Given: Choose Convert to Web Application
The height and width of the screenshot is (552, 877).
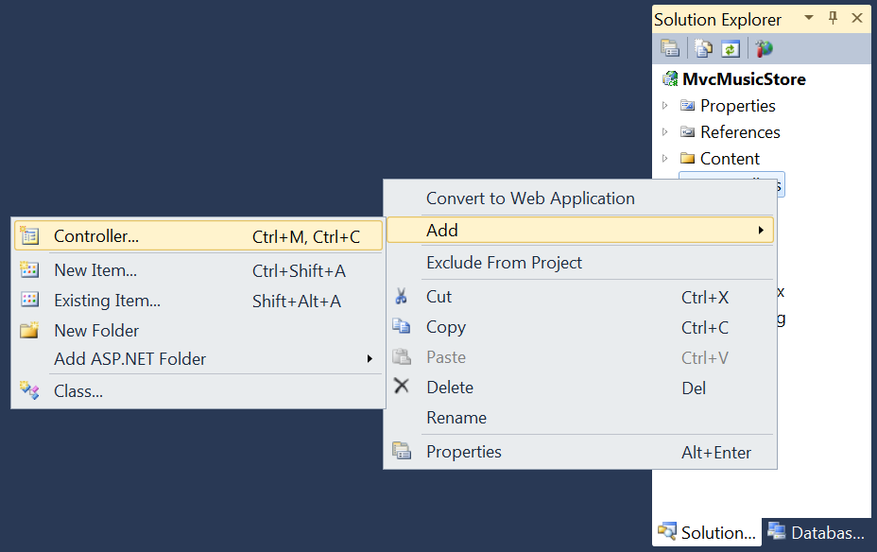Looking at the screenshot, I should [x=530, y=198].
